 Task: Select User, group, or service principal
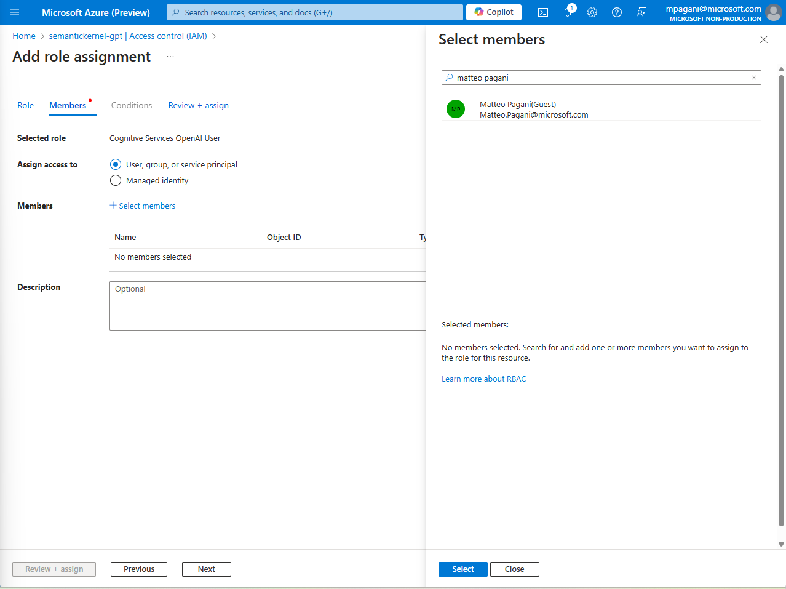tap(116, 164)
